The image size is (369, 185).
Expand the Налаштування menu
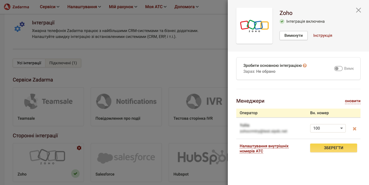84,7
